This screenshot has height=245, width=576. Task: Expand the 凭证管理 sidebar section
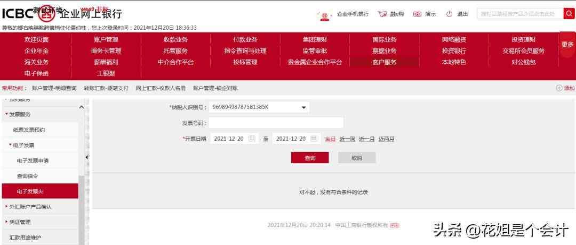point(6,222)
